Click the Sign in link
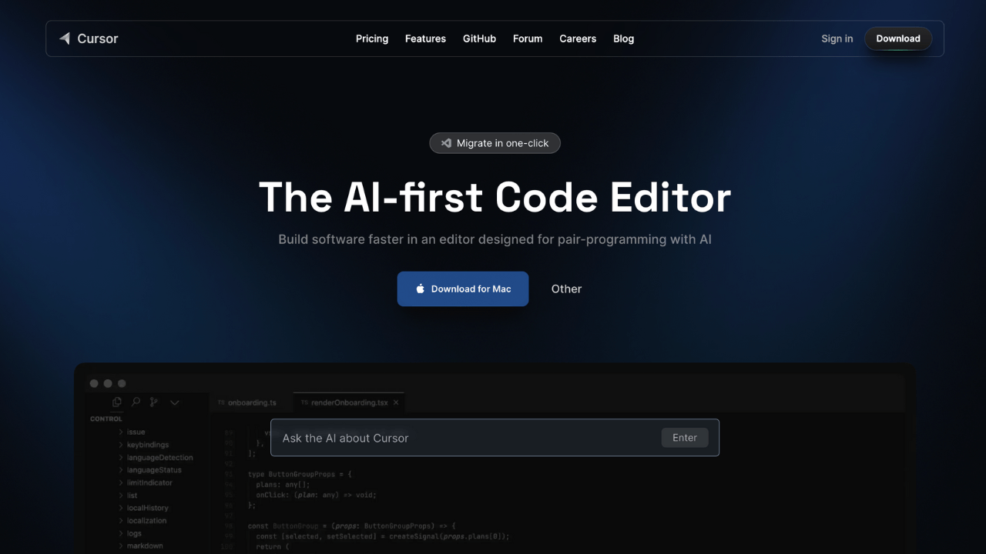 837,38
